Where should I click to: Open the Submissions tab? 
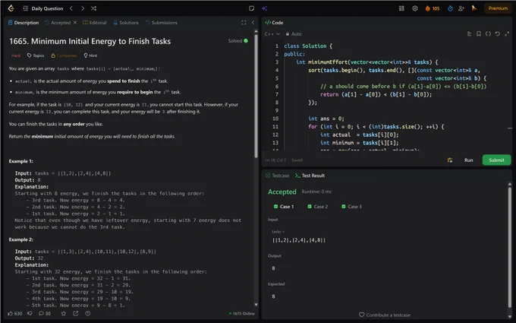pos(161,22)
